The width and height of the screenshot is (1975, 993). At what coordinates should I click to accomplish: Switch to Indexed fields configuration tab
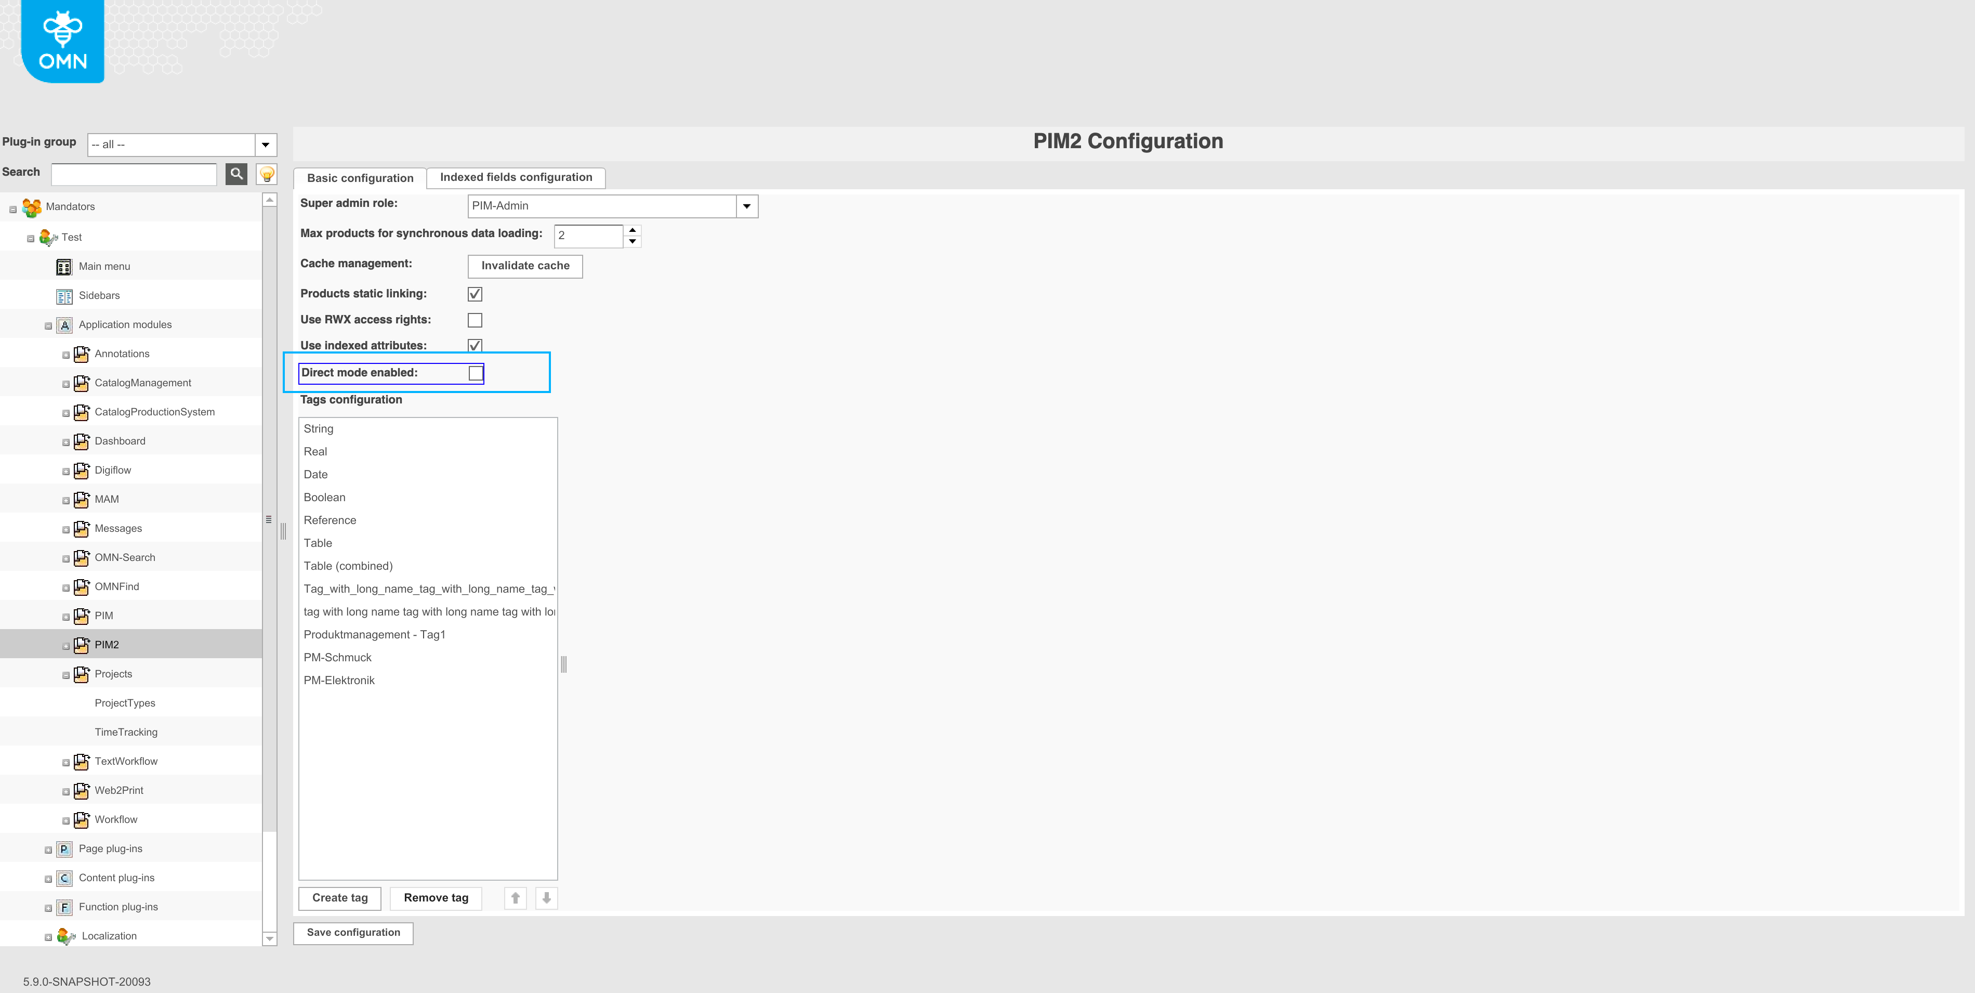point(515,177)
